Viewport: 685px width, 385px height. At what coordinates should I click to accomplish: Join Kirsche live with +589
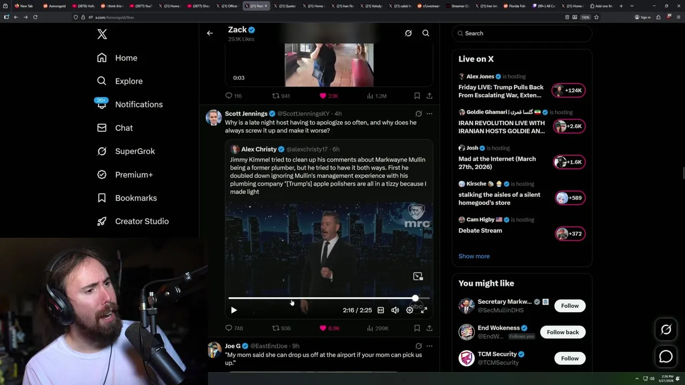coord(569,198)
